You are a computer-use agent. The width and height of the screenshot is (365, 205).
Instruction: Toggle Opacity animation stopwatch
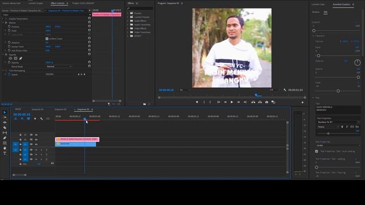[9, 63]
